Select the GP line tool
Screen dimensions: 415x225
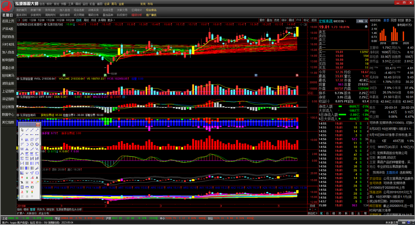tap(27, 154)
